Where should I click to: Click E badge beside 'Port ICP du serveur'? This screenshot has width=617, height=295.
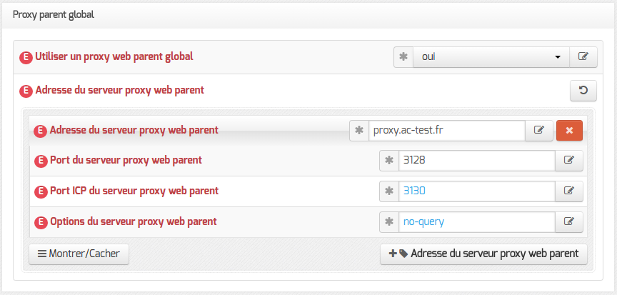(41, 192)
